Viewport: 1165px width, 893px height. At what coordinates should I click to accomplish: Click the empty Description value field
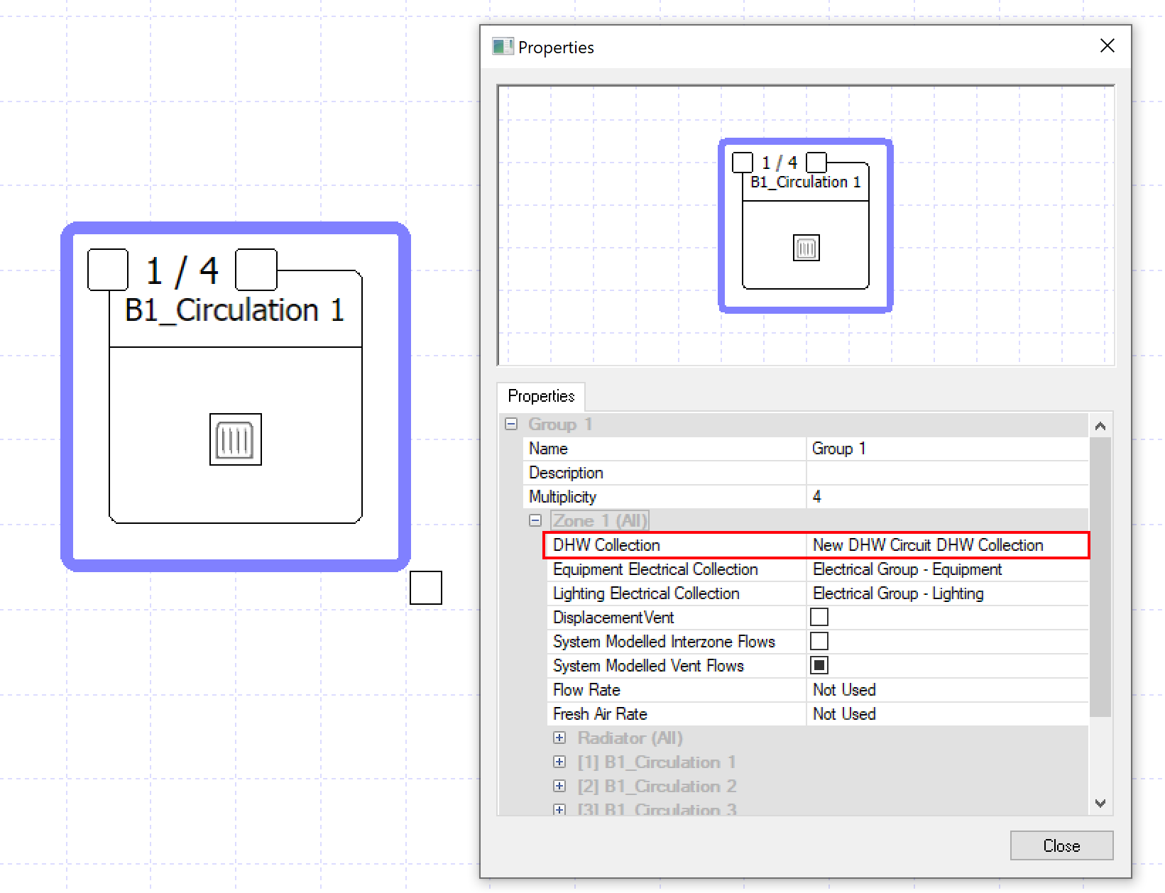(x=947, y=473)
